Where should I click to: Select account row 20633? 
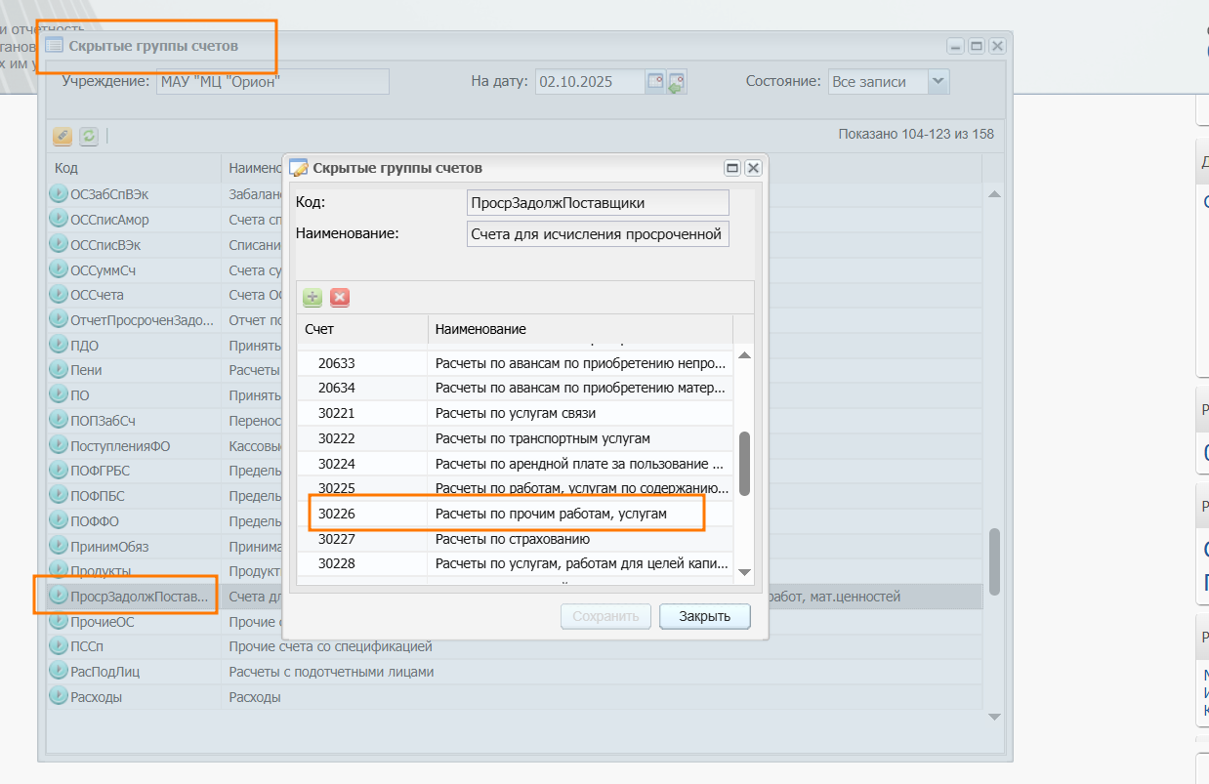click(515, 363)
